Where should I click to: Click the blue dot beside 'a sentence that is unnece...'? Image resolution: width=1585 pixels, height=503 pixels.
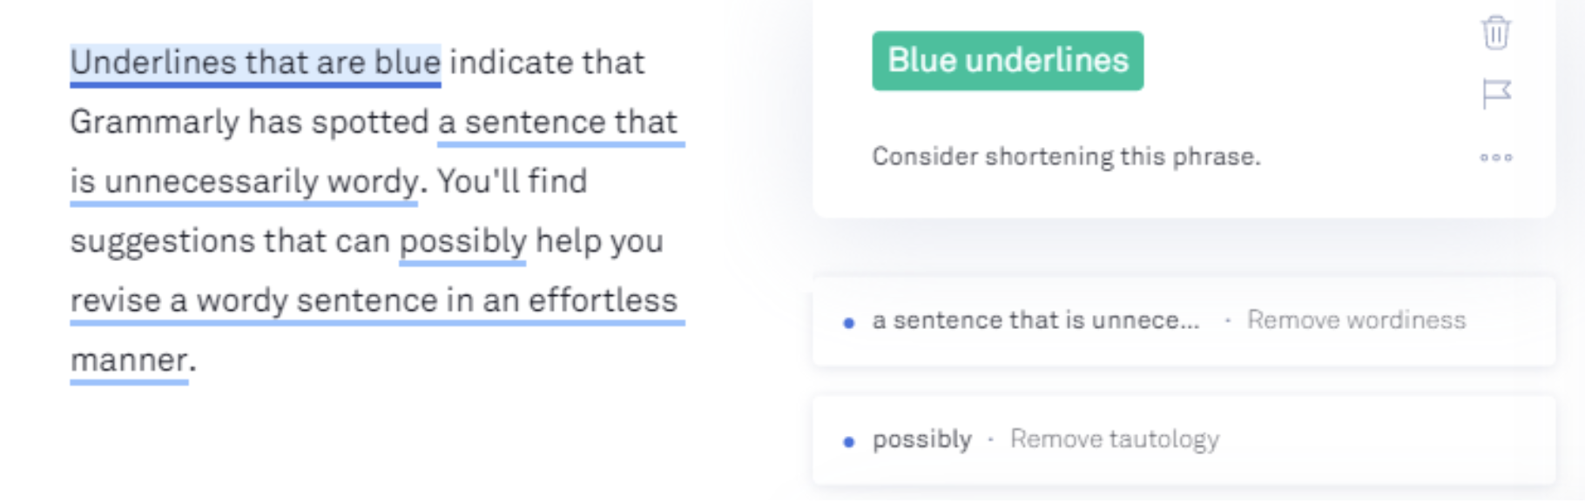pyautogui.click(x=848, y=323)
